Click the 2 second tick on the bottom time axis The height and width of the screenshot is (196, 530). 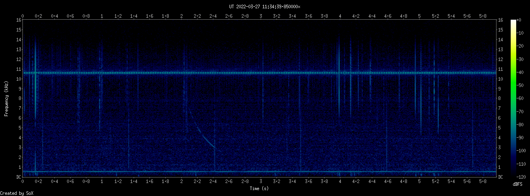click(x=181, y=181)
